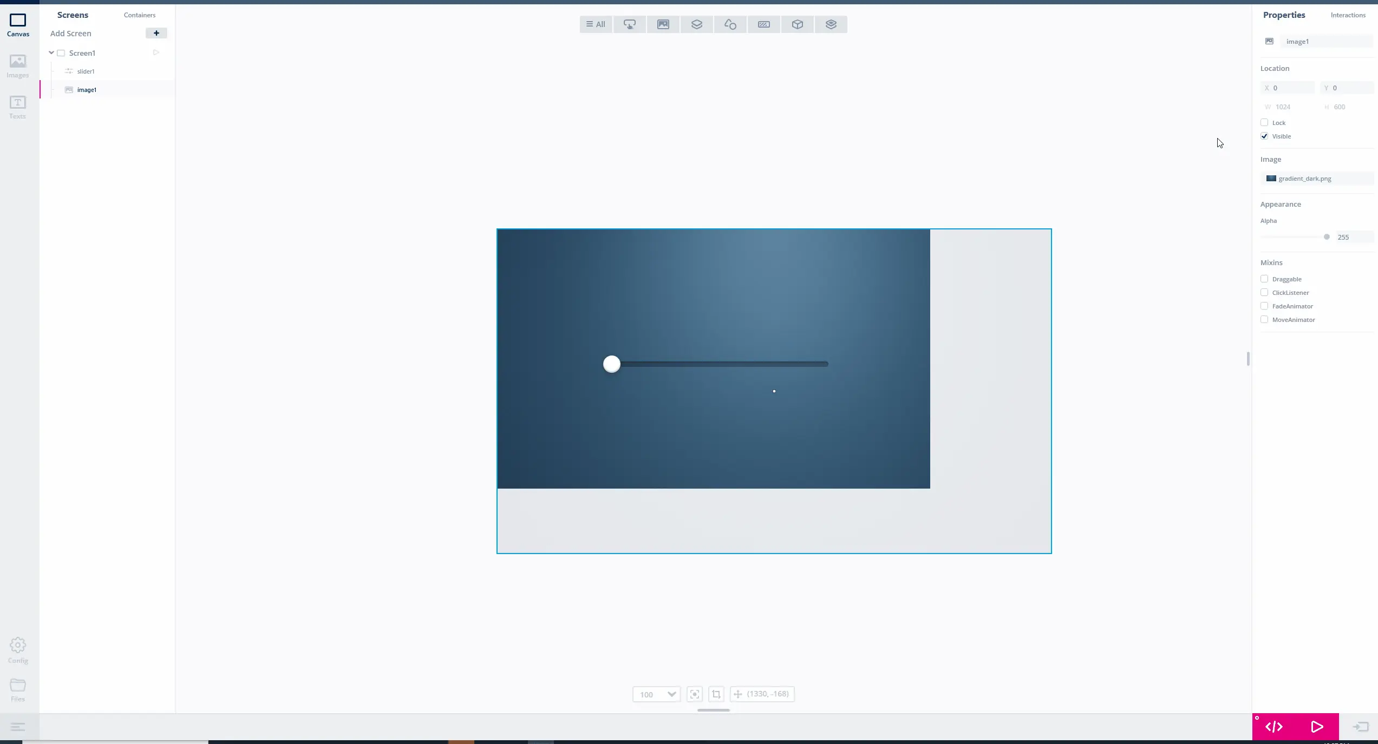The height and width of the screenshot is (744, 1378).
Task: Open the Progress indicators widget category
Action: [764, 24]
